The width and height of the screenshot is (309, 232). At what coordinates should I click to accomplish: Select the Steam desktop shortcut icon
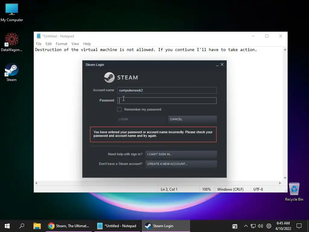12,72
